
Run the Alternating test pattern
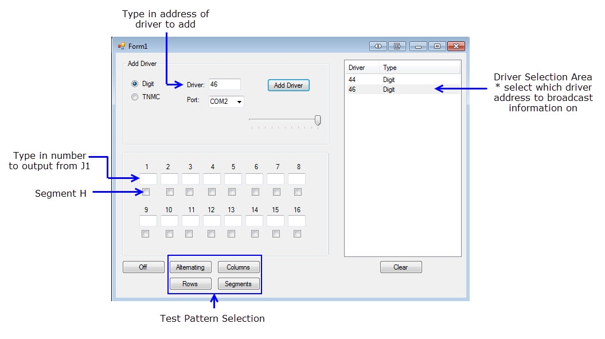190,267
